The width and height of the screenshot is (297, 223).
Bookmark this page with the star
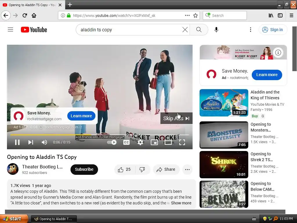[x=195, y=15]
